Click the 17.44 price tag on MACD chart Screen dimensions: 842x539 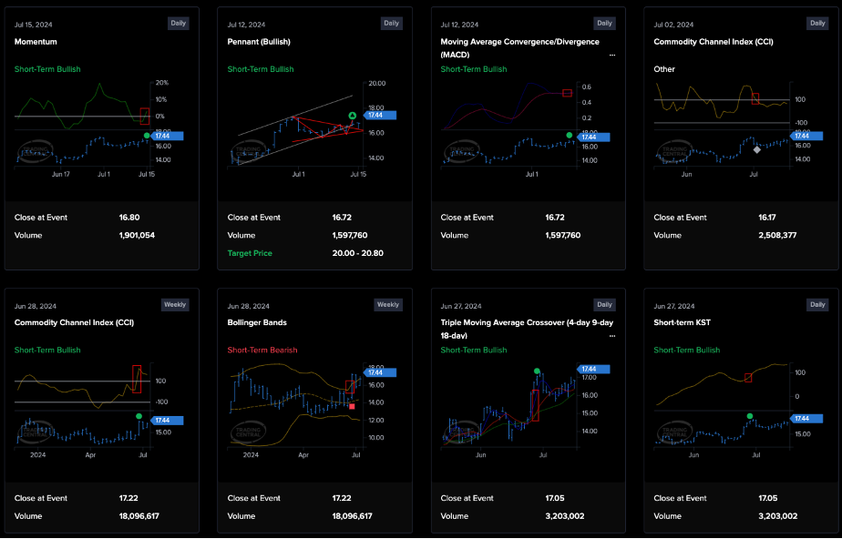point(593,137)
